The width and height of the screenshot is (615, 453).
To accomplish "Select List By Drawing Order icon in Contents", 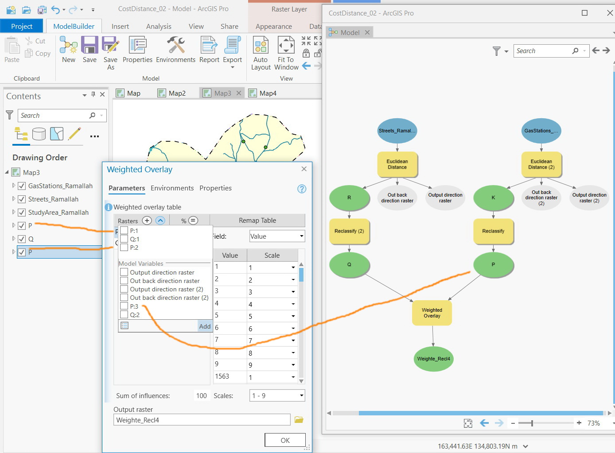I will (x=21, y=134).
